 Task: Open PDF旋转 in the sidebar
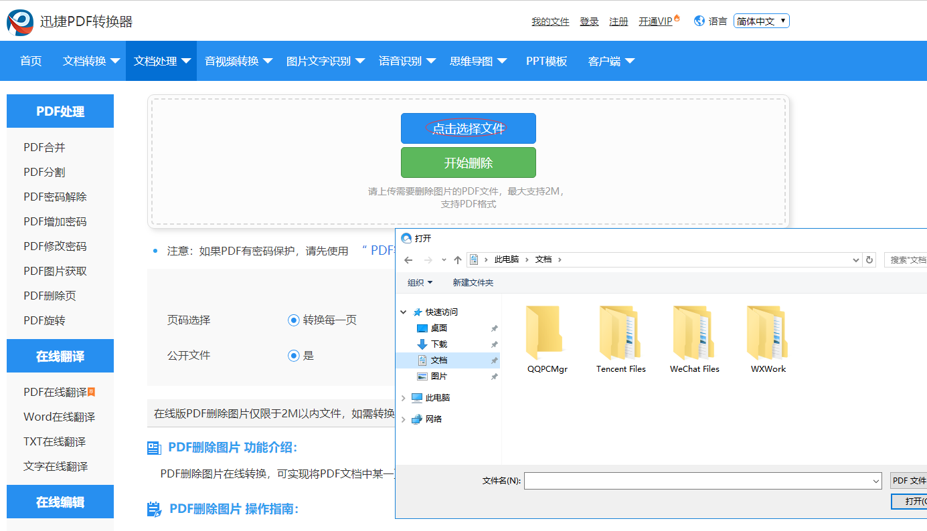44,320
